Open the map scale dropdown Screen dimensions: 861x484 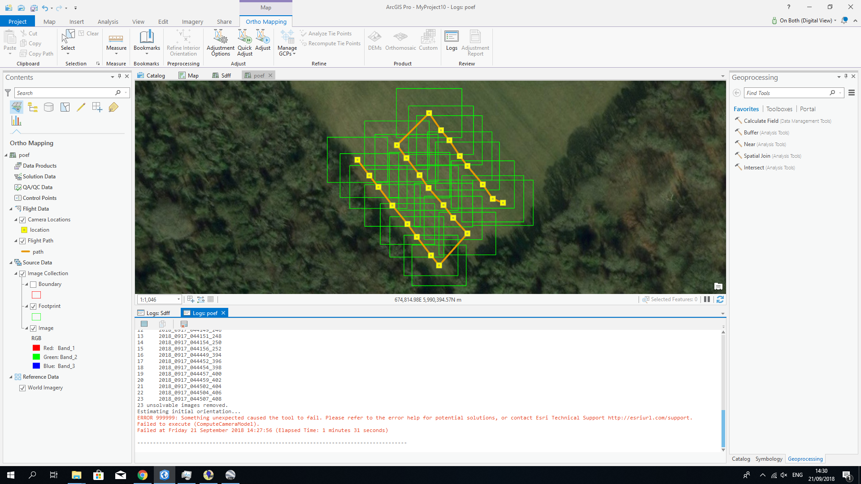178,299
